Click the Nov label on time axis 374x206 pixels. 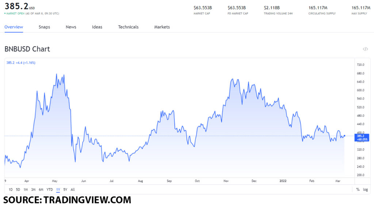(226, 181)
